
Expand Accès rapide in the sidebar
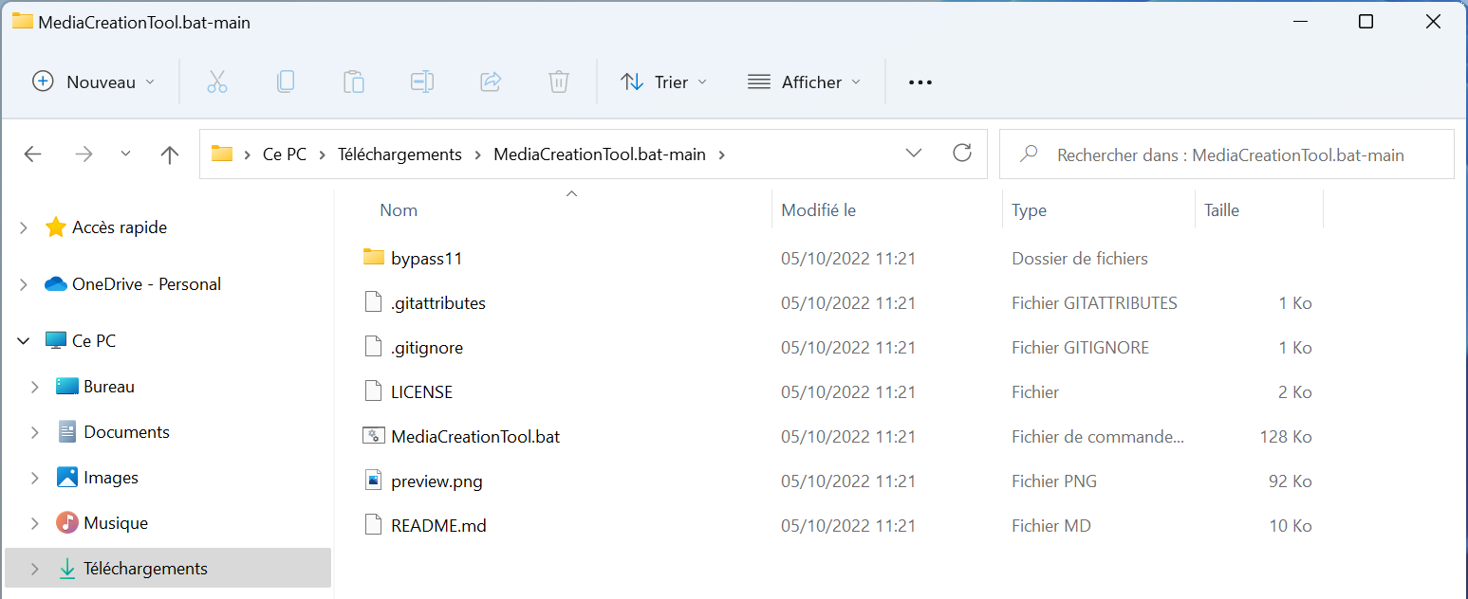coord(24,227)
